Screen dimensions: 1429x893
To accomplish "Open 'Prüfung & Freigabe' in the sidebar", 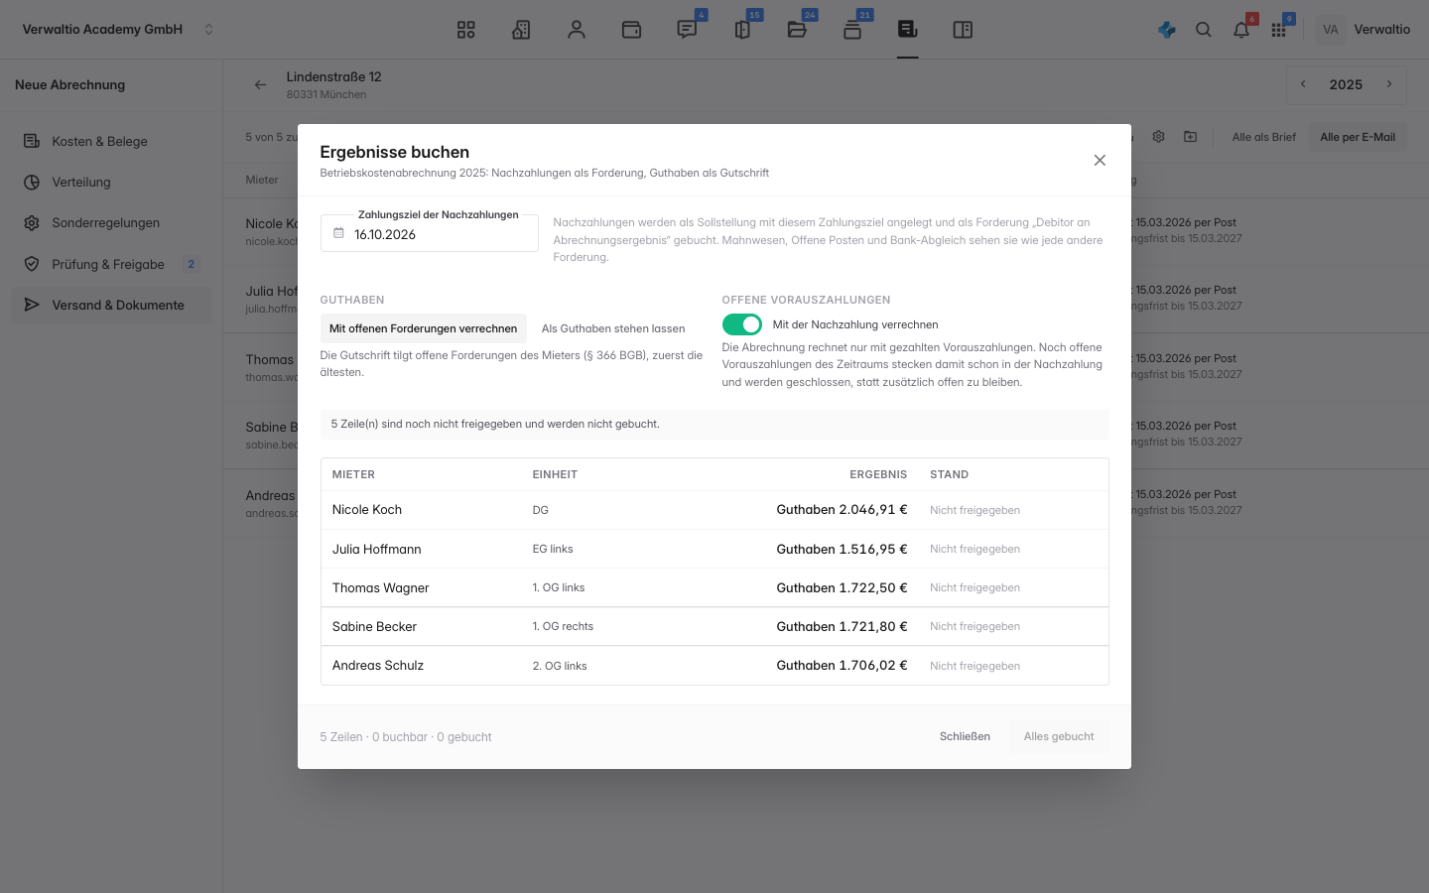I will point(111,264).
